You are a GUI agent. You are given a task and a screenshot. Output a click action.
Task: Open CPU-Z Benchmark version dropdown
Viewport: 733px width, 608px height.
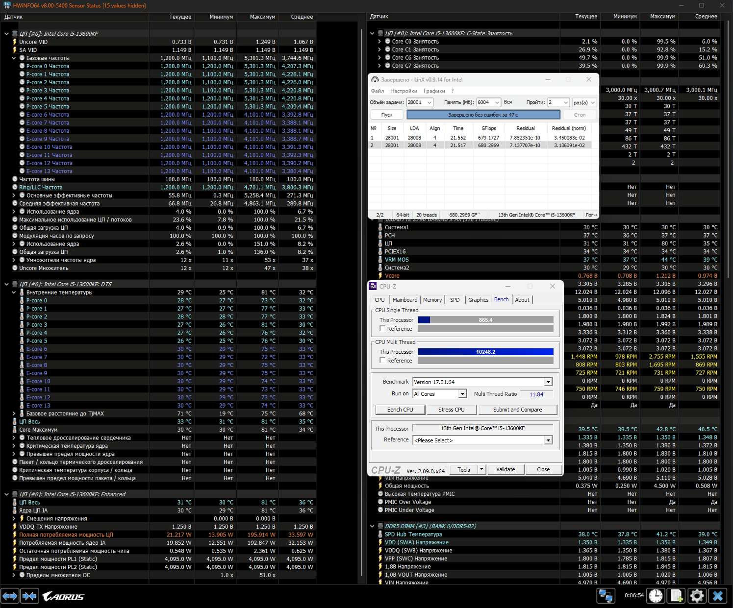pyautogui.click(x=548, y=382)
